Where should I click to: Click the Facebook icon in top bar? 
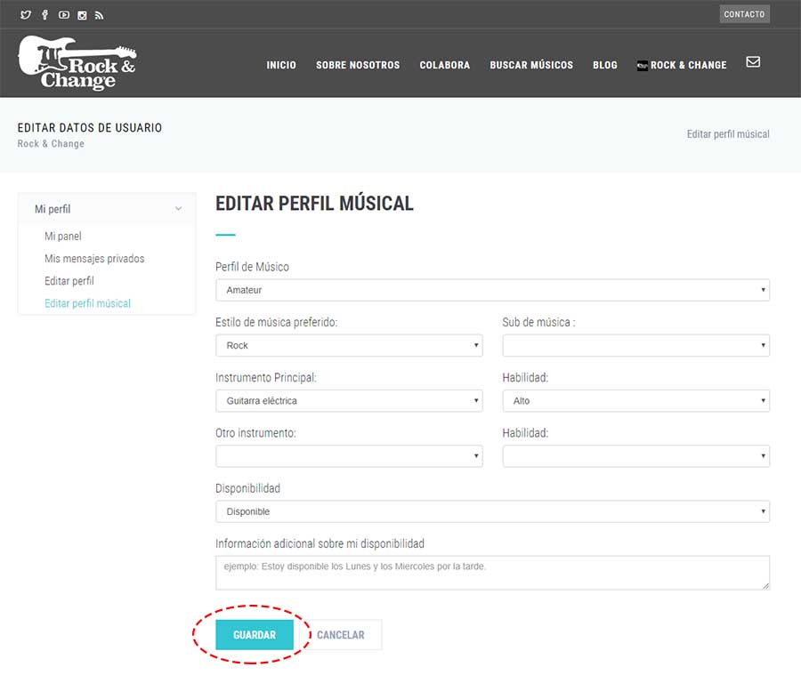(44, 15)
